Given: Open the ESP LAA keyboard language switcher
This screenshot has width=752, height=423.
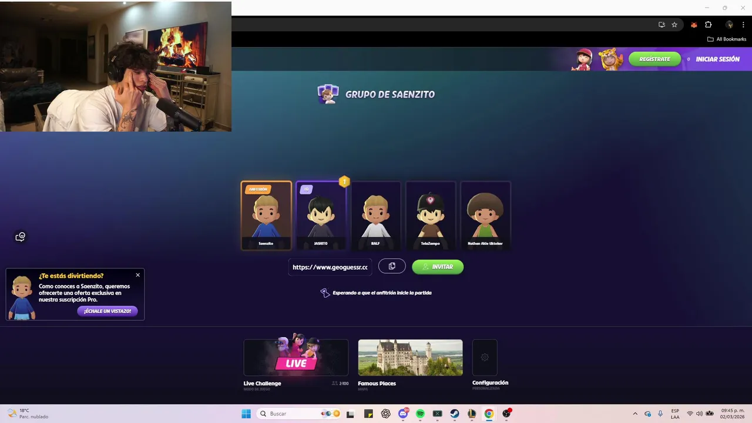Looking at the screenshot, I should pos(675,414).
